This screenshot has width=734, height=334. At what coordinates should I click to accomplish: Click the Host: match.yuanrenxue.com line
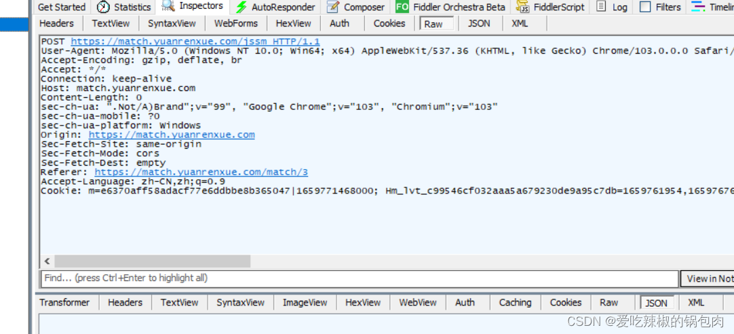point(119,88)
